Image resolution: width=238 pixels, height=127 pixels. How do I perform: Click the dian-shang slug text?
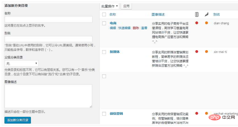click(x=221, y=23)
